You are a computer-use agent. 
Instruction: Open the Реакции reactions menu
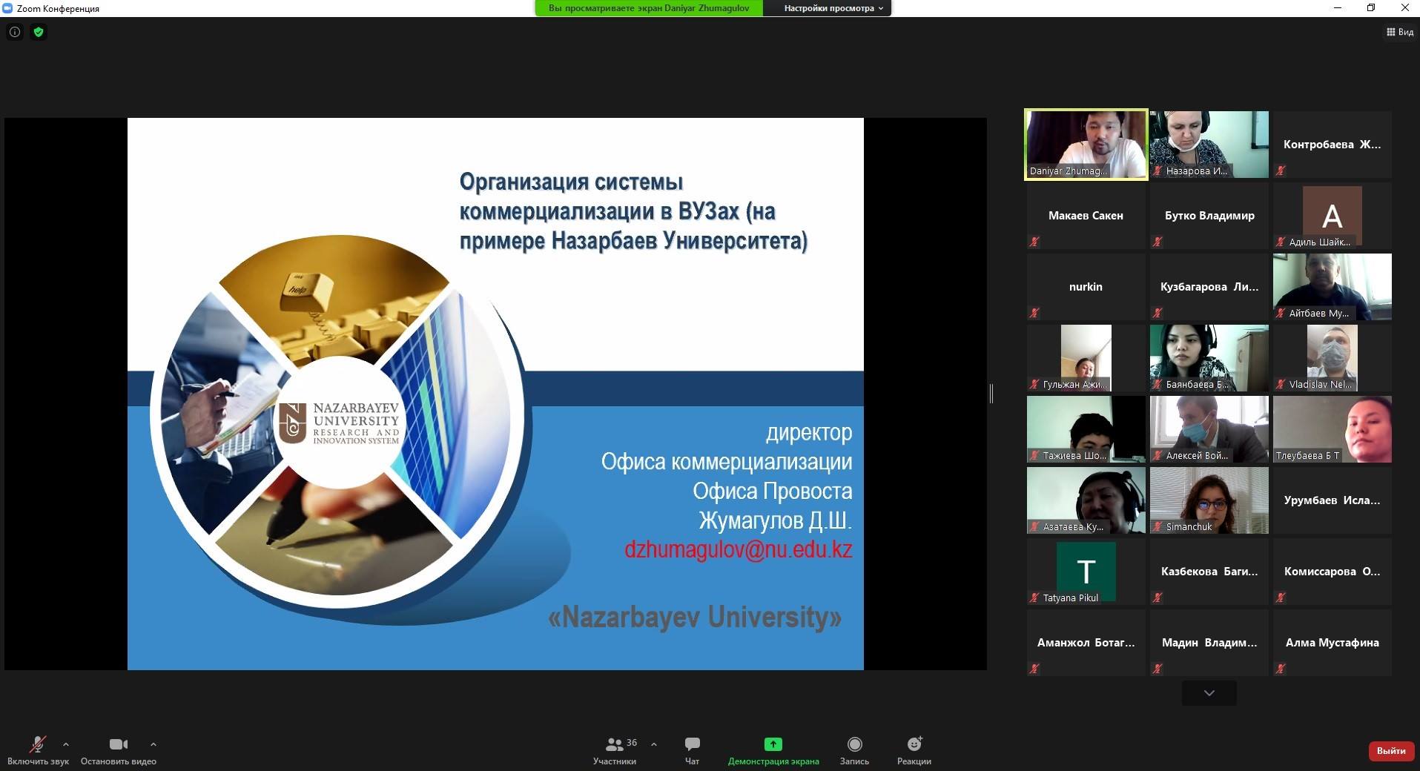(x=914, y=750)
